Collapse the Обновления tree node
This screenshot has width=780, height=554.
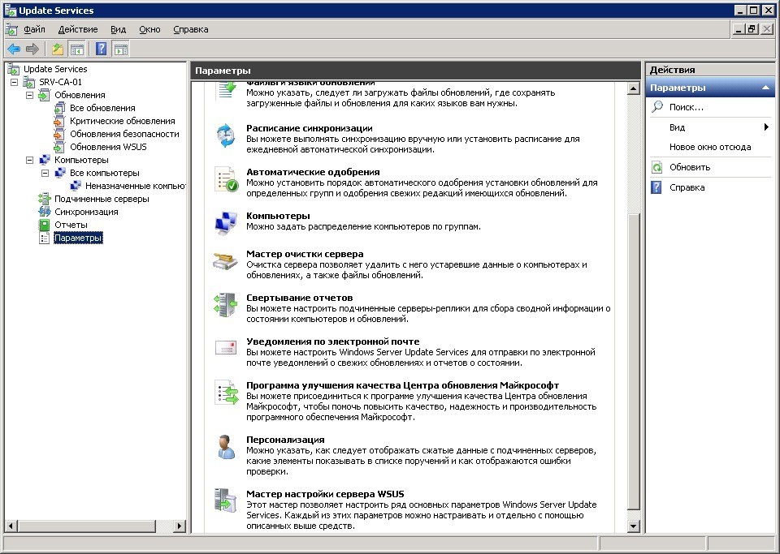[30, 95]
